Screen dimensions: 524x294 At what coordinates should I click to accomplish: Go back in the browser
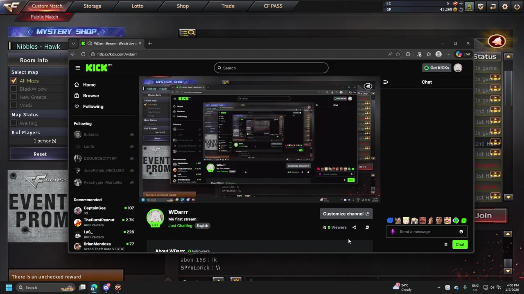[x=73, y=54]
